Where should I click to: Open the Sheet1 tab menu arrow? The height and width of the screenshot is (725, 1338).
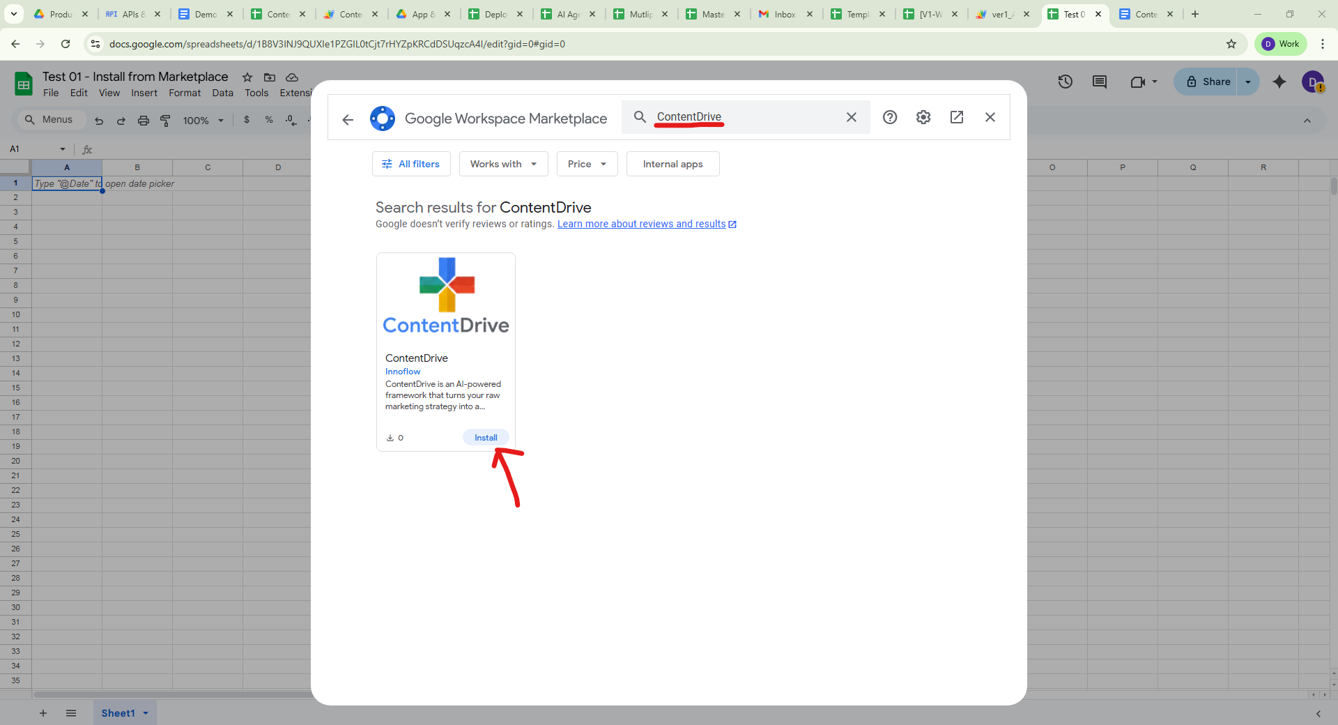(x=146, y=713)
